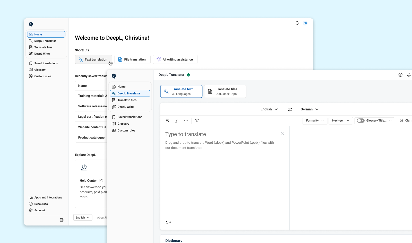
Task: Open Clarify tool in the translator toolbar
Action: coord(406,121)
